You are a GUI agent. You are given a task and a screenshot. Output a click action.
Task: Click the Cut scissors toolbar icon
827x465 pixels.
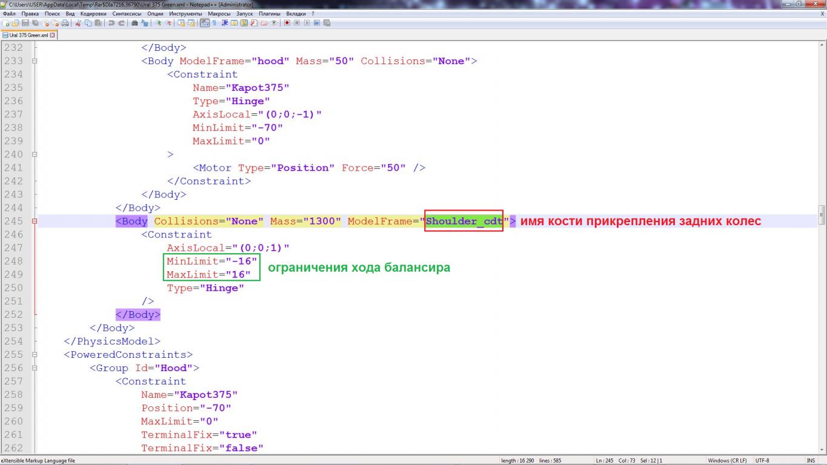(x=79, y=24)
